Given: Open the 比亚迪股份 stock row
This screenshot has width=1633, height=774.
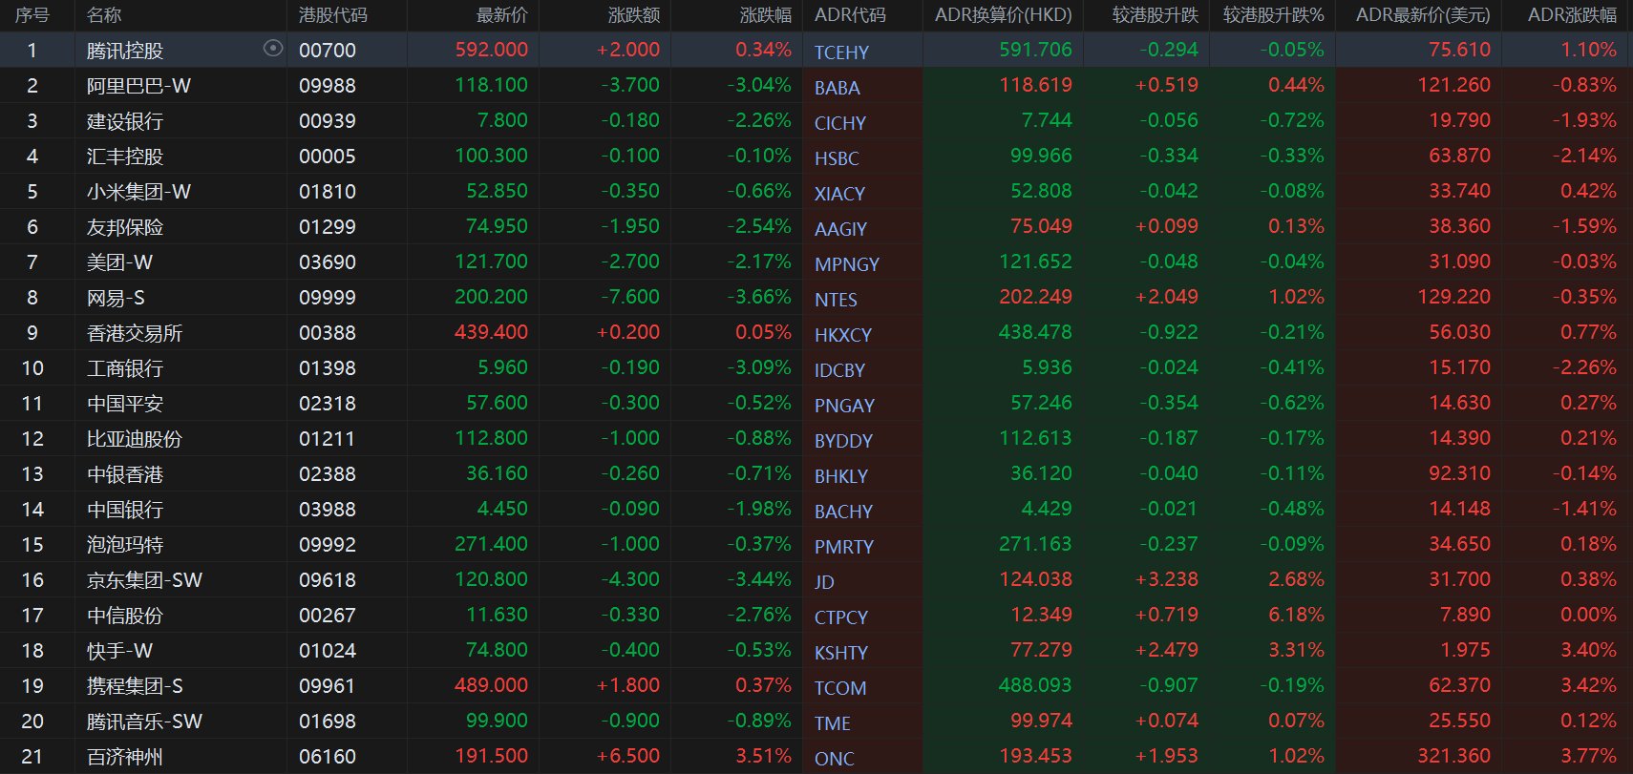Looking at the screenshot, I should (x=134, y=439).
